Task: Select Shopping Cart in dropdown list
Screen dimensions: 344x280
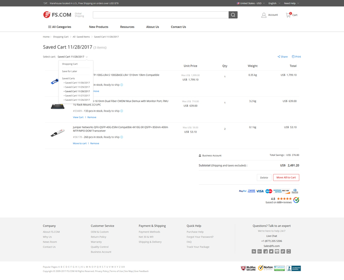Action: click(x=70, y=64)
